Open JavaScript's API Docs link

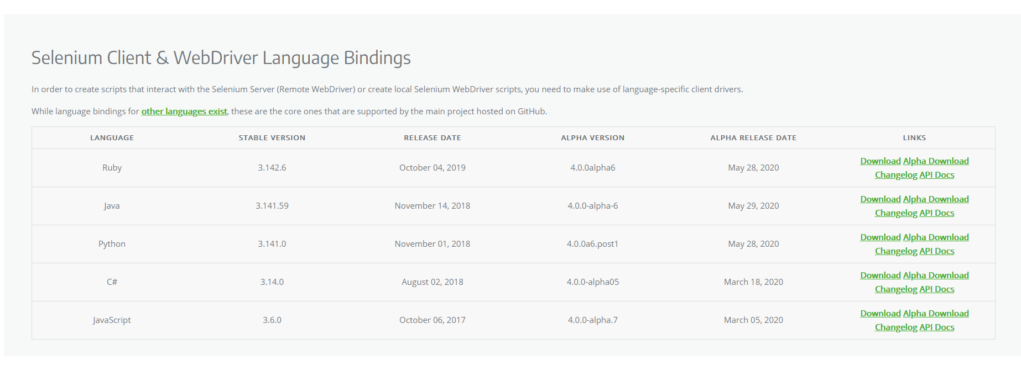tap(937, 327)
